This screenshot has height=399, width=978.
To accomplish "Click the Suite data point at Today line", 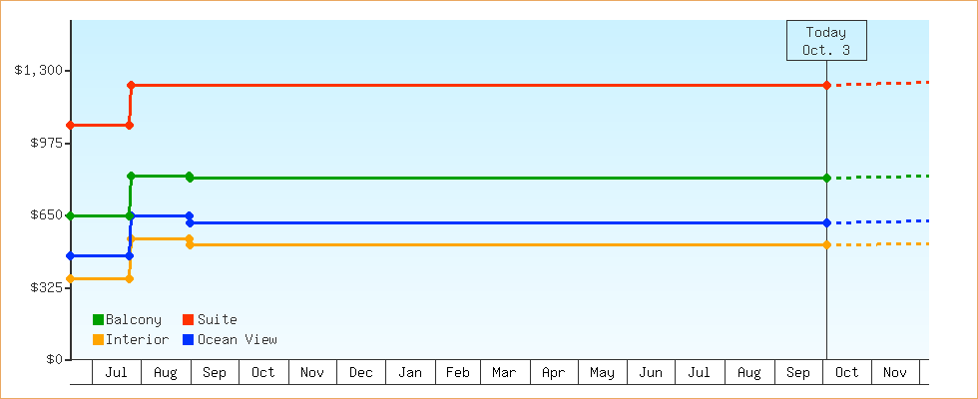I will 827,85.
